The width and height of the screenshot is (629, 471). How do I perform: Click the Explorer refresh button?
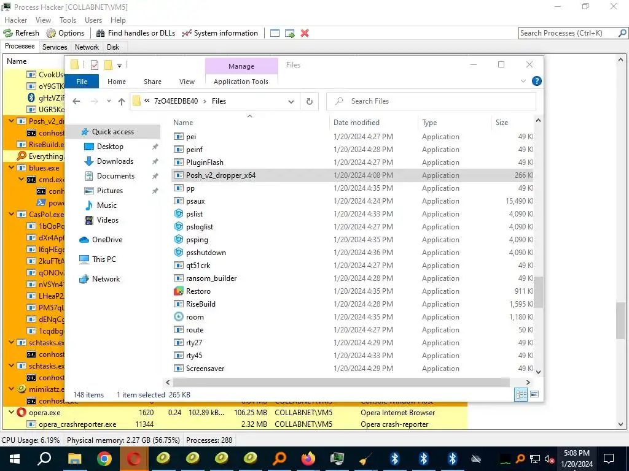(x=310, y=101)
